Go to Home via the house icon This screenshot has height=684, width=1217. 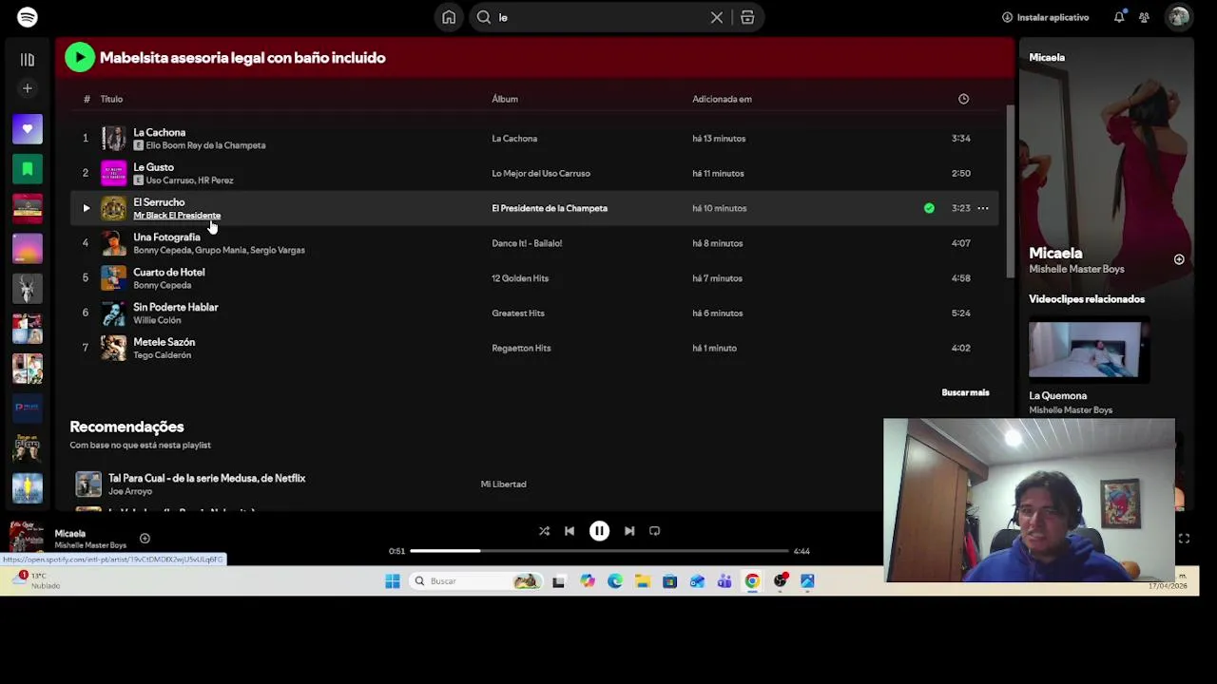449,17
